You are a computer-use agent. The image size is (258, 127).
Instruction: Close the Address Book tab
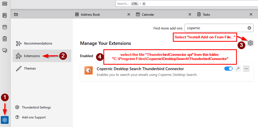(129, 14)
